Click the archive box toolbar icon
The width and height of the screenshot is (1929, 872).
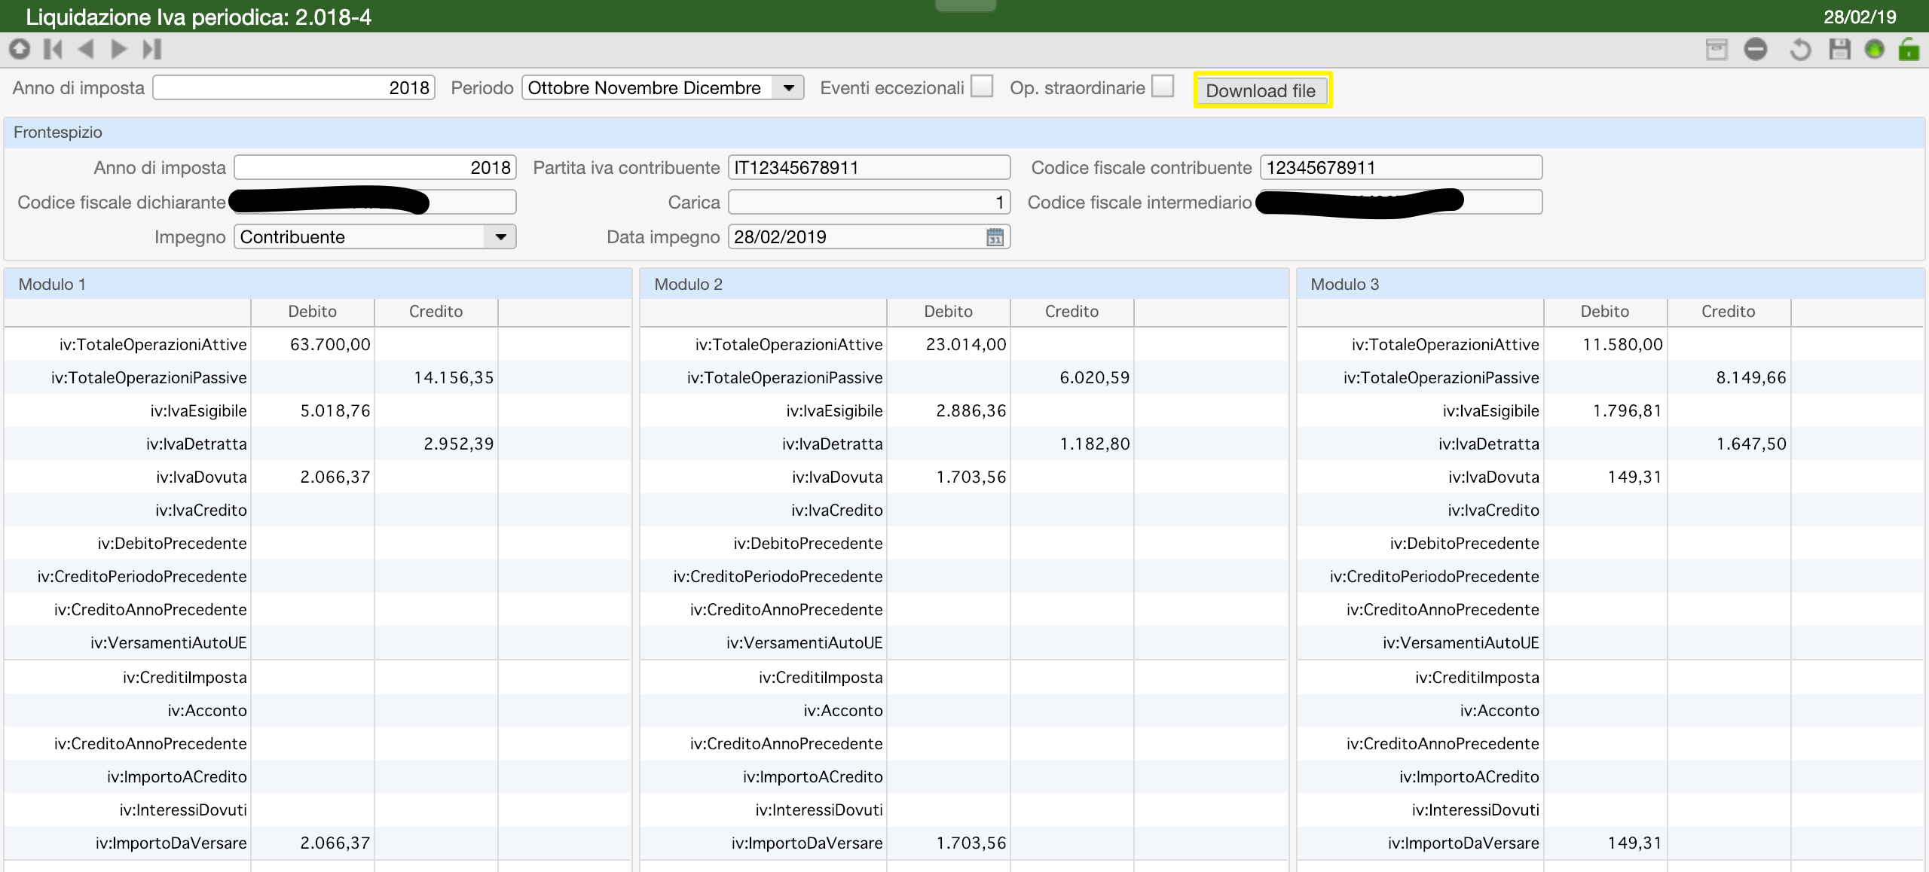coord(1717,50)
